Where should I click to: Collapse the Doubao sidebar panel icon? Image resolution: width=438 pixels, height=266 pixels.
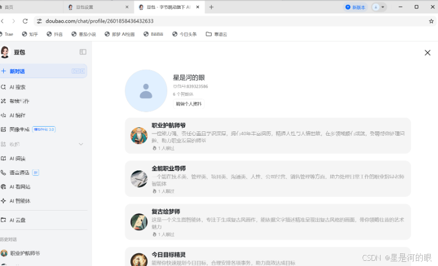(83, 52)
